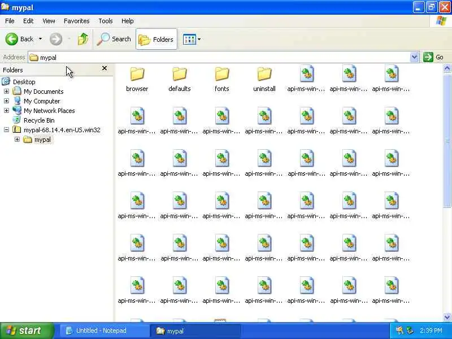Expand My Network Places tree node

point(6,110)
